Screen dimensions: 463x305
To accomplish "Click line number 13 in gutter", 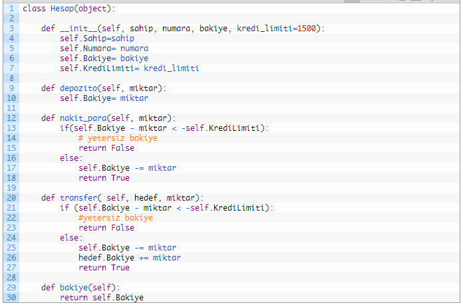I will 11,128.
